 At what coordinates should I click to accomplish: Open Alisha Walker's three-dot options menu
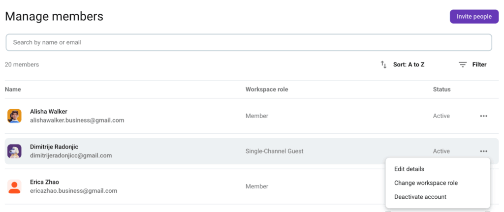click(x=483, y=116)
